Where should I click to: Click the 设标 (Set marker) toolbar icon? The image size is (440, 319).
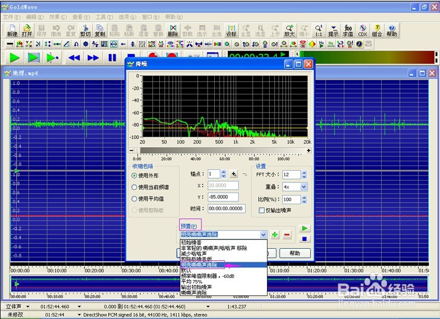click(x=231, y=30)
